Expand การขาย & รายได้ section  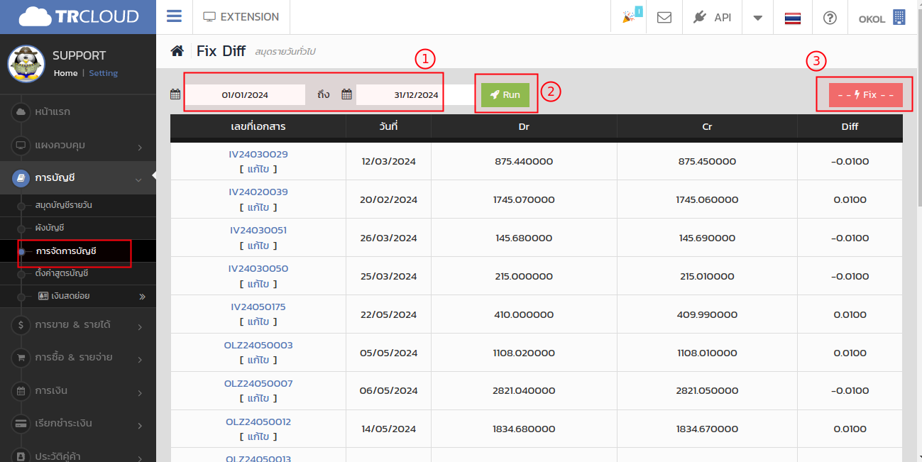pos(78,325)
